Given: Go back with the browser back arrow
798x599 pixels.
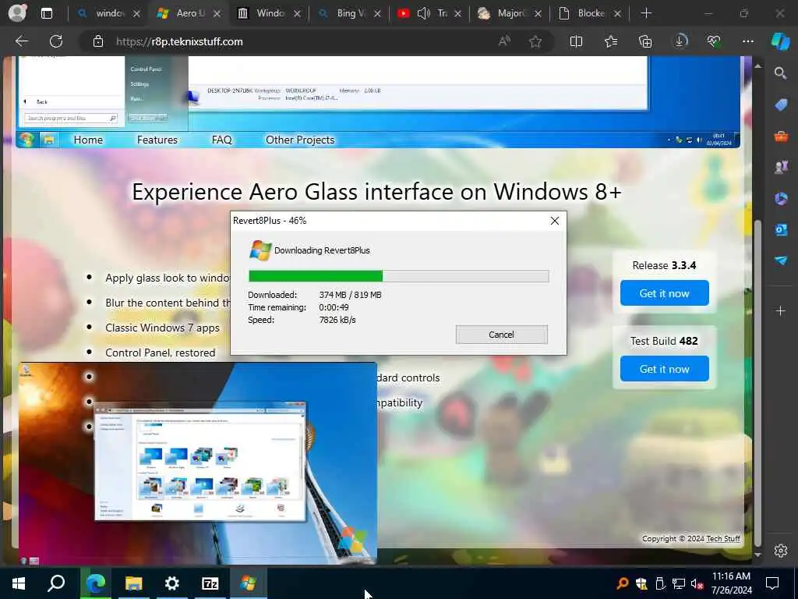Looking at the screenshot, I should [x=21, y=41].
